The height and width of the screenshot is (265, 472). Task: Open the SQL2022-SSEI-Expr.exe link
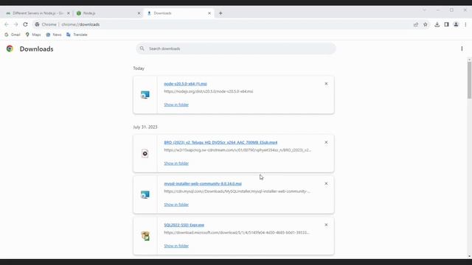coord(184,225)
